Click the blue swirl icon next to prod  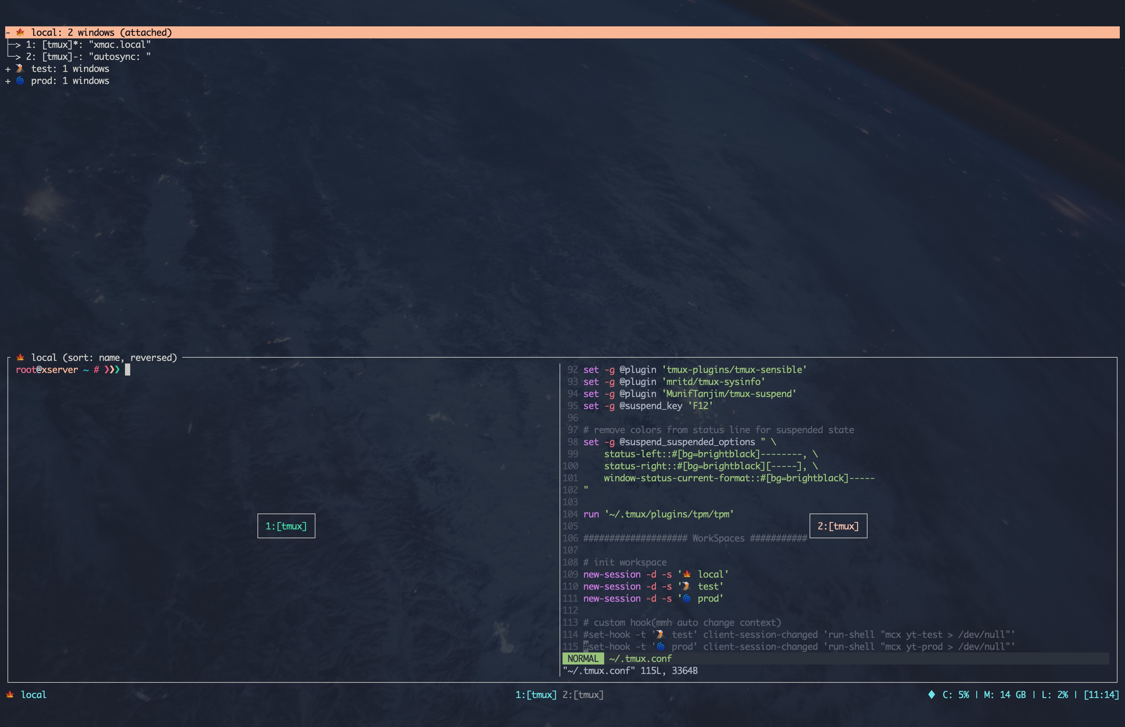[20, 81]
